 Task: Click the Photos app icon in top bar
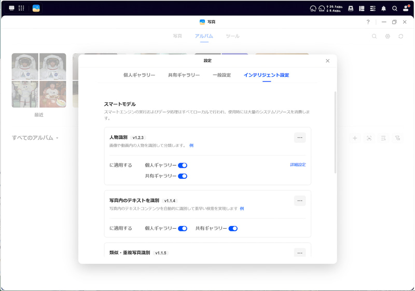pyautogui.click(x=36, y=8)
